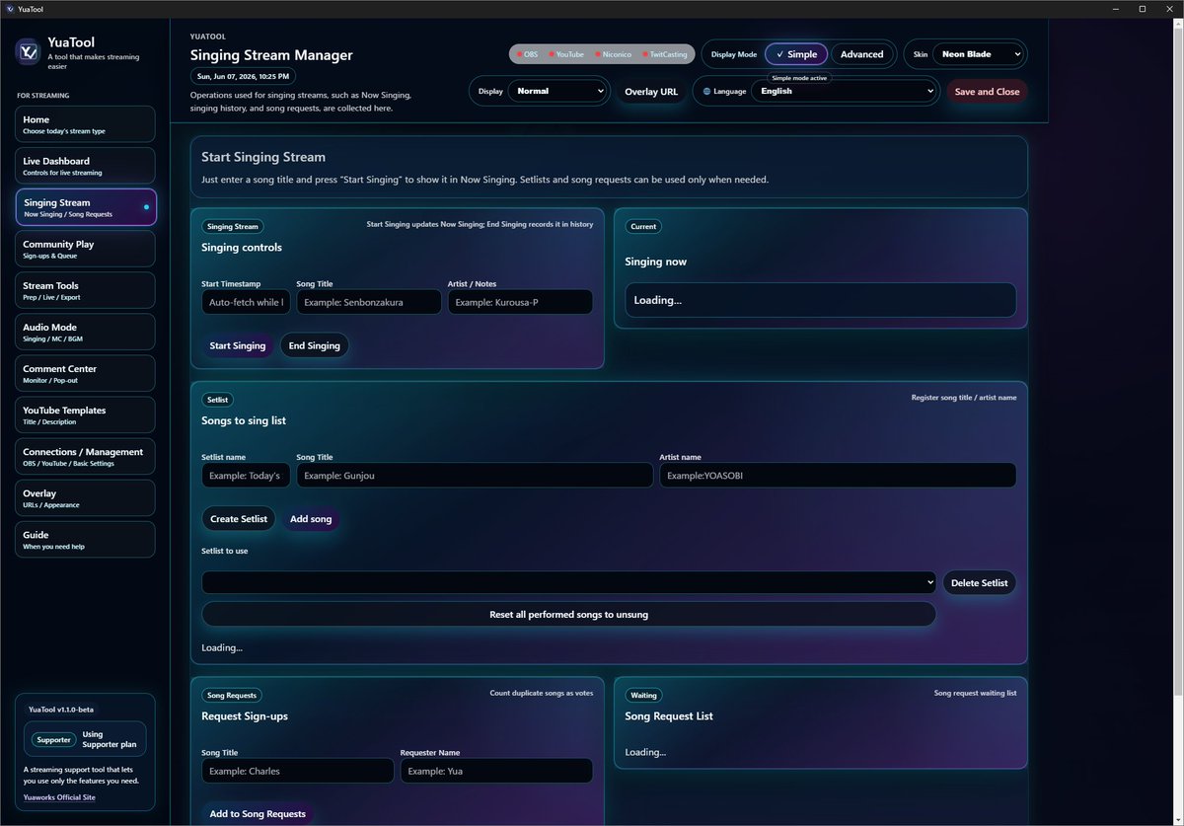Open the Guide sidebar section
Viewport: 1184px width, 826px height.
pos(86,539)
